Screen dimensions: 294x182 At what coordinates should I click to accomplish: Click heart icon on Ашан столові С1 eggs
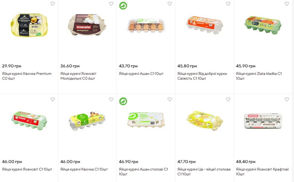[x=169, y=99]
